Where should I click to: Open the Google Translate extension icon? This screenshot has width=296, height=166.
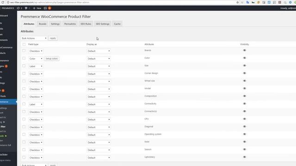coord(248,2)
